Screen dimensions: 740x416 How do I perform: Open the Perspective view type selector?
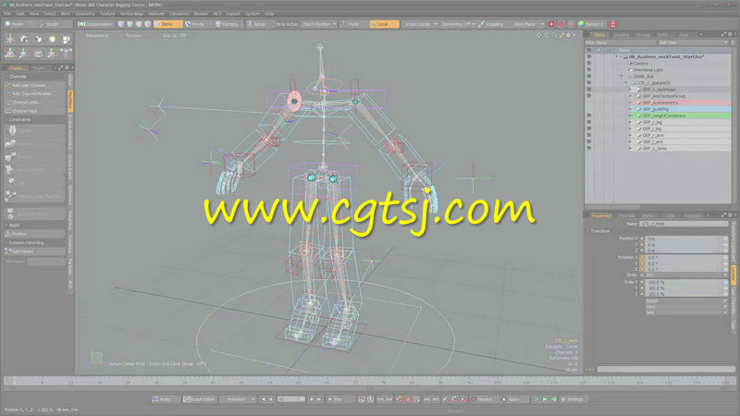[x=97, y=36]
